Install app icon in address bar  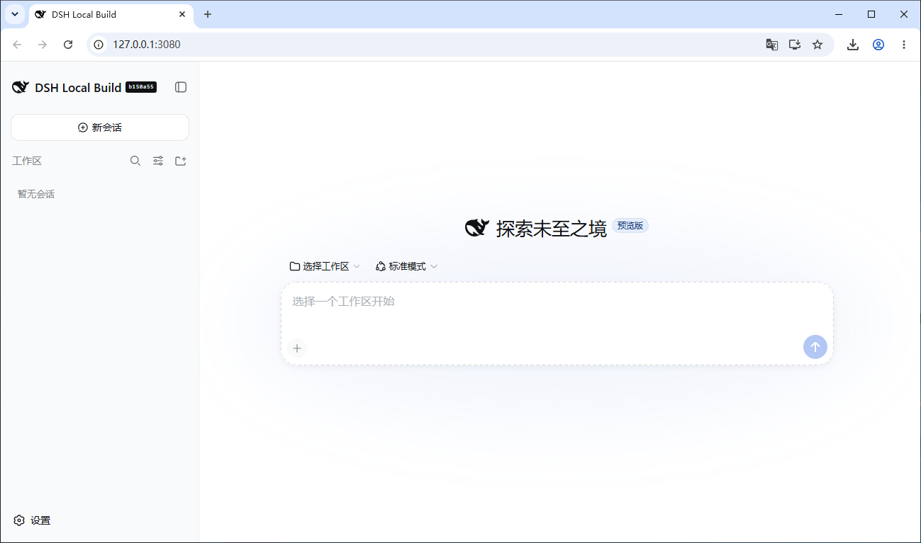point(795,45)
